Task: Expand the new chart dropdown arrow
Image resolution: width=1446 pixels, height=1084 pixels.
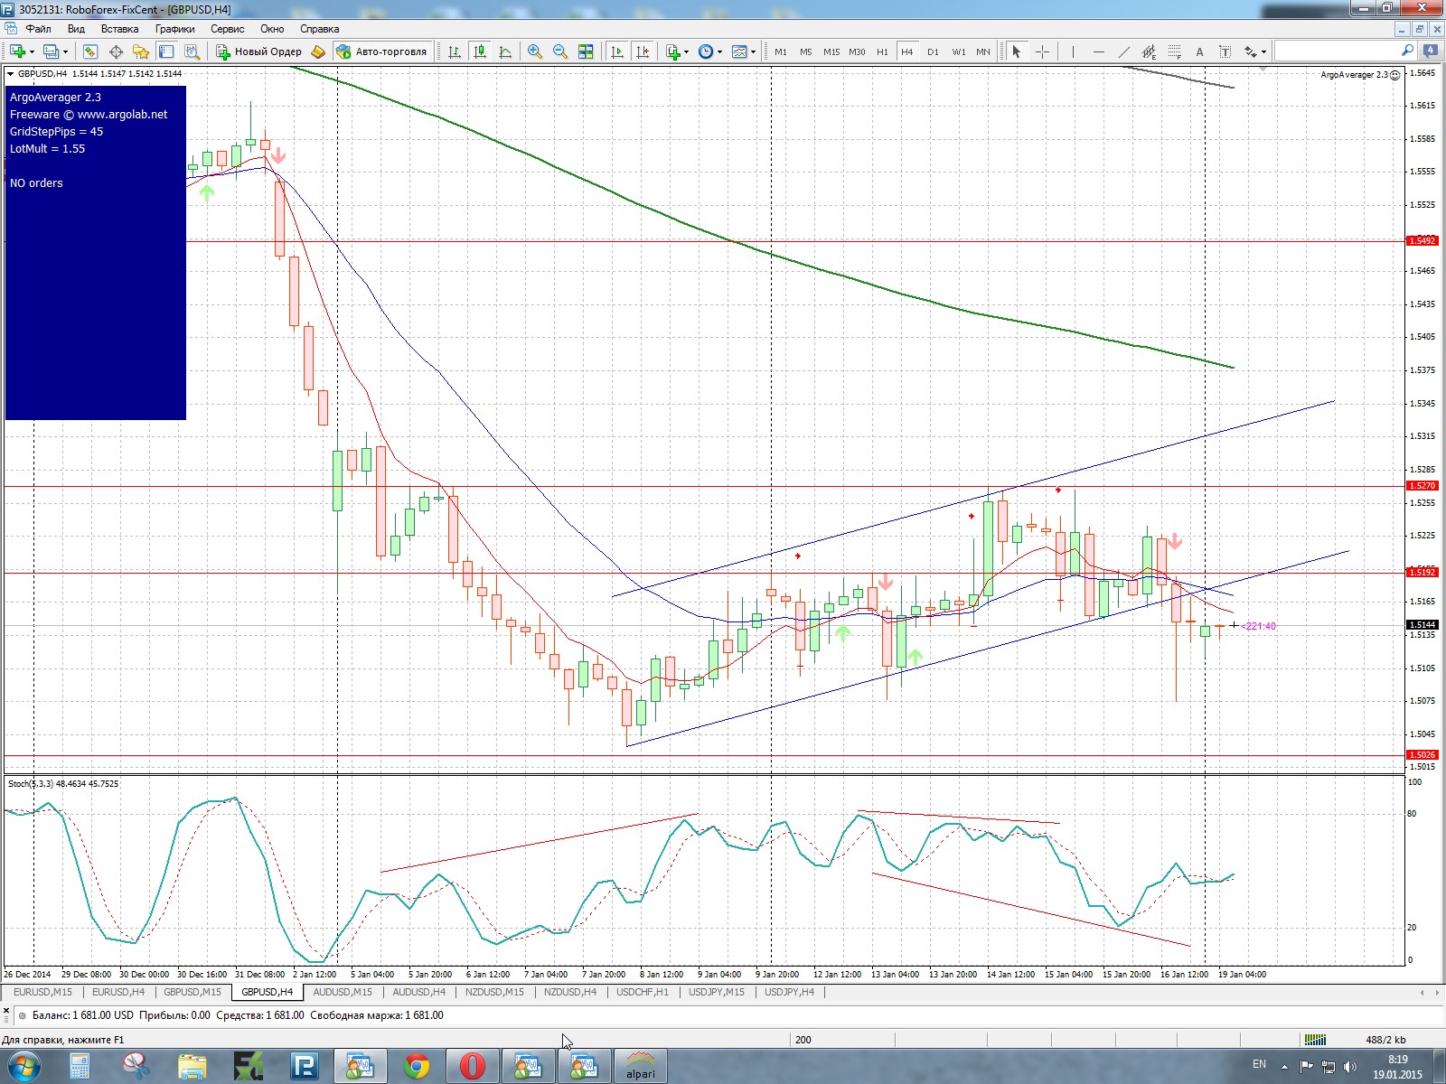Action: pyautogui.click(x=33, y=51)
